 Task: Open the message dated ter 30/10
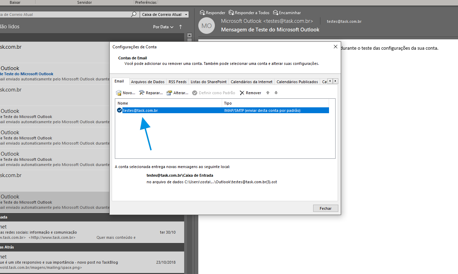92,232
